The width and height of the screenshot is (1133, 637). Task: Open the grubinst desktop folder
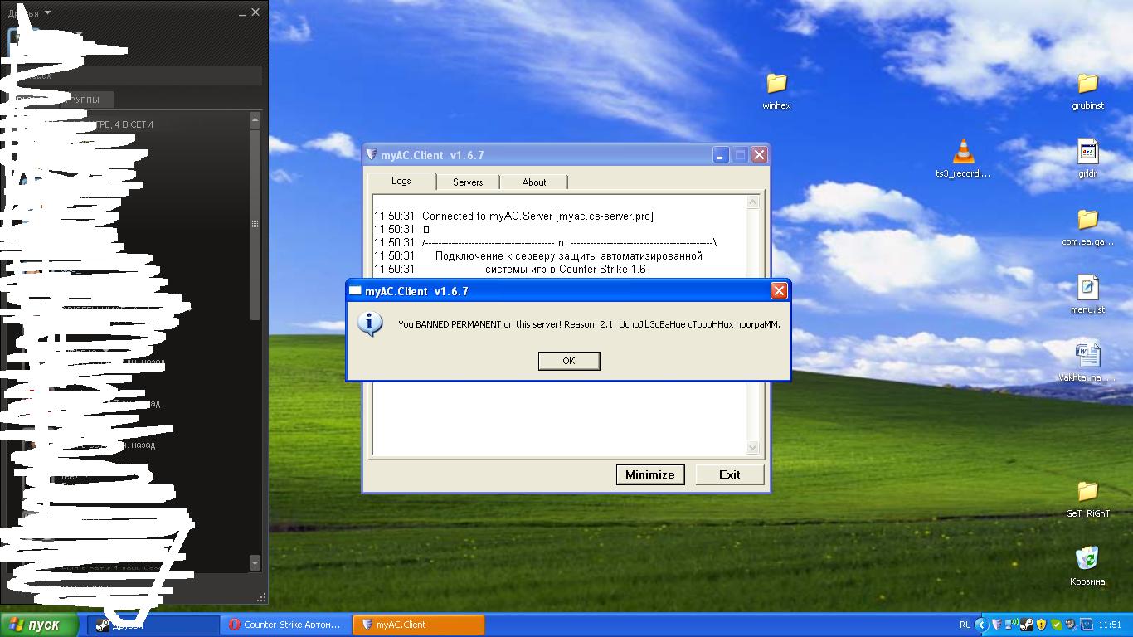(x=1087, y=90)
